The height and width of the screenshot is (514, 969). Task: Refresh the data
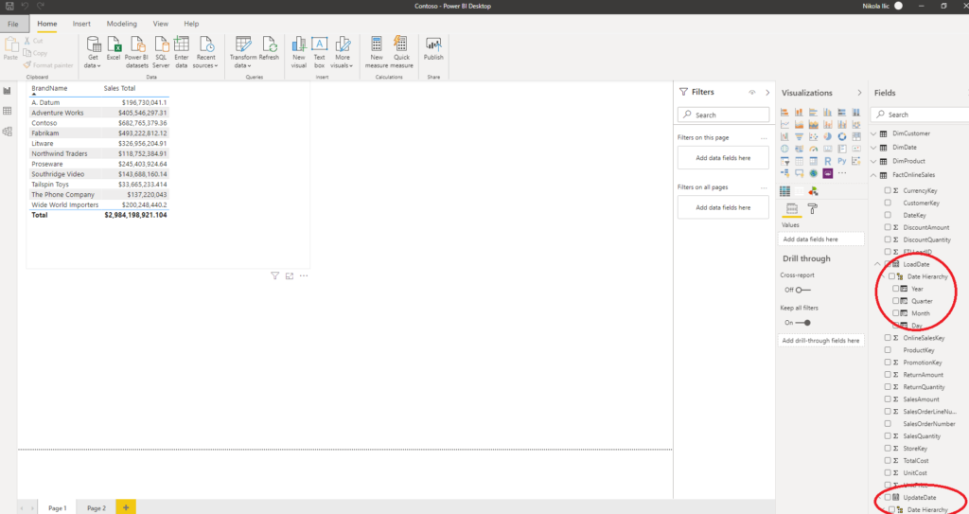tap(269, 48)
